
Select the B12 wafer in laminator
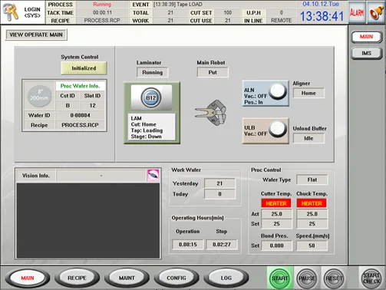pos(151,97)
